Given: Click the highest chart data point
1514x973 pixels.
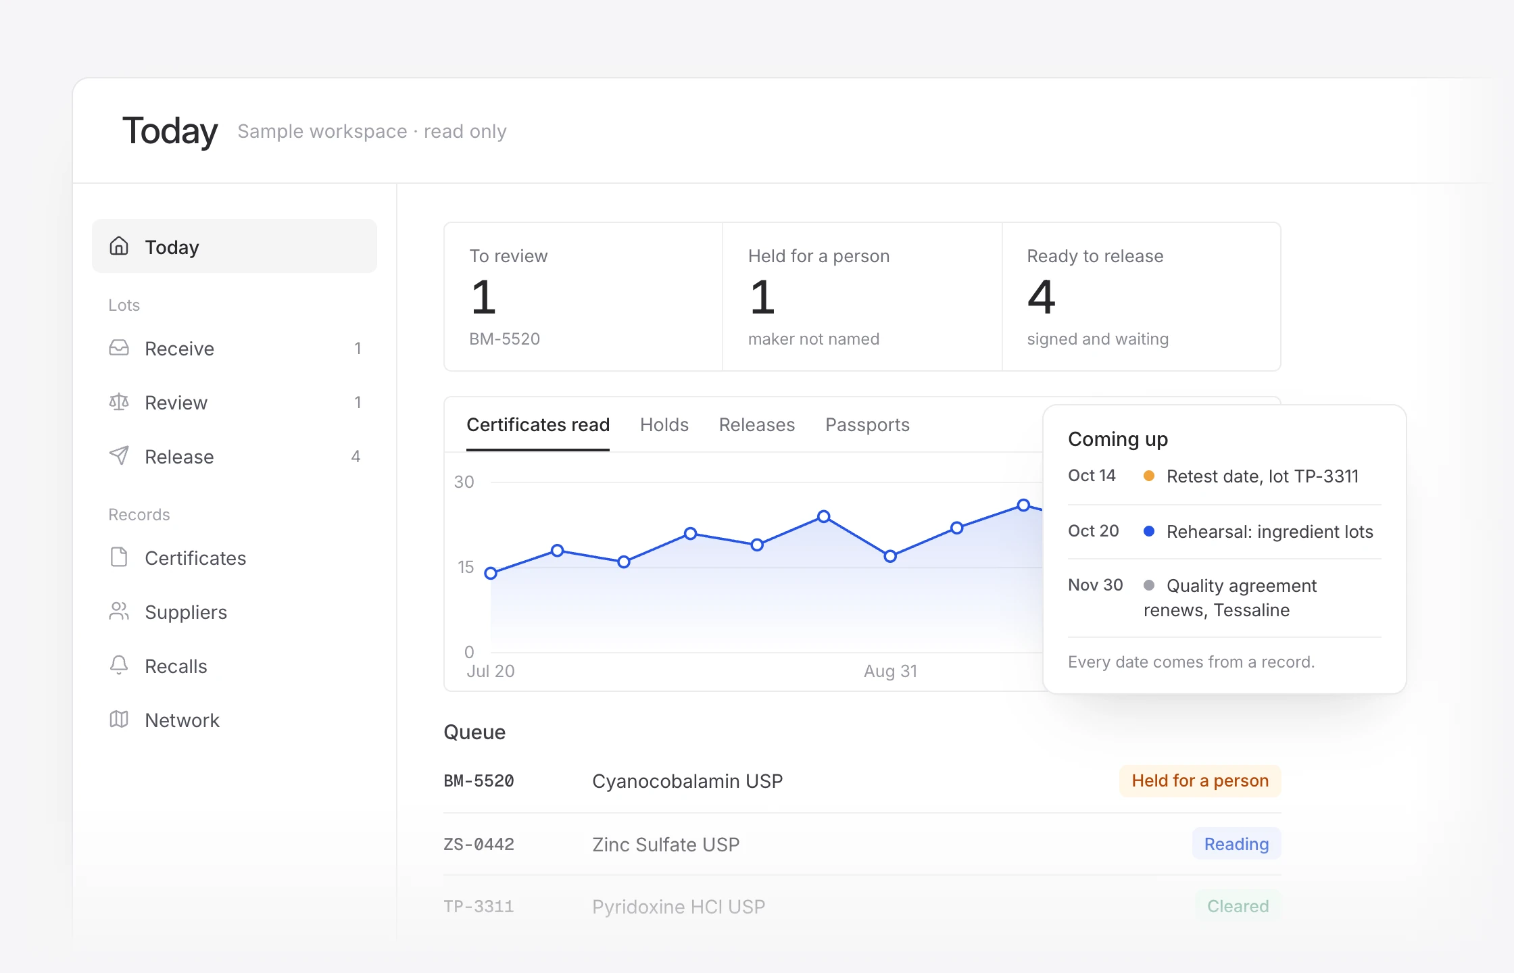Looking at the screenshot, I should click(x=1023, y=505).
